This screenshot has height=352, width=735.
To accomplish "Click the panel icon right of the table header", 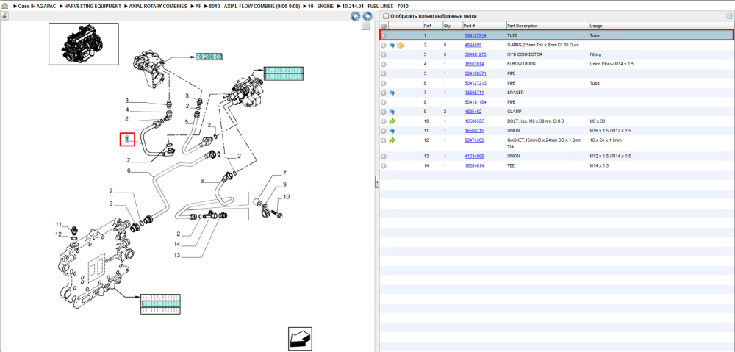I will click(x=728, y=16).
